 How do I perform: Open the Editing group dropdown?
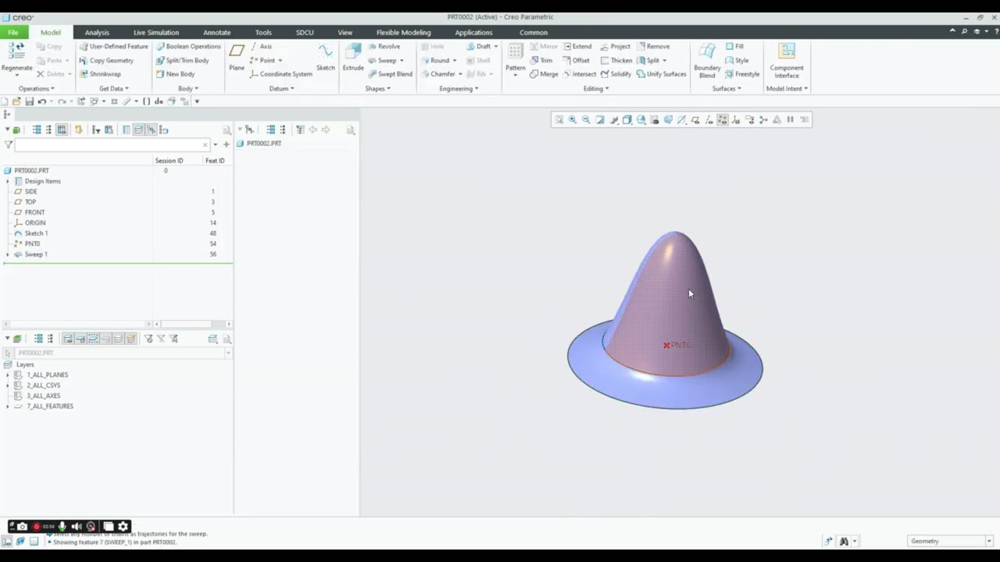tap(595, 88)
